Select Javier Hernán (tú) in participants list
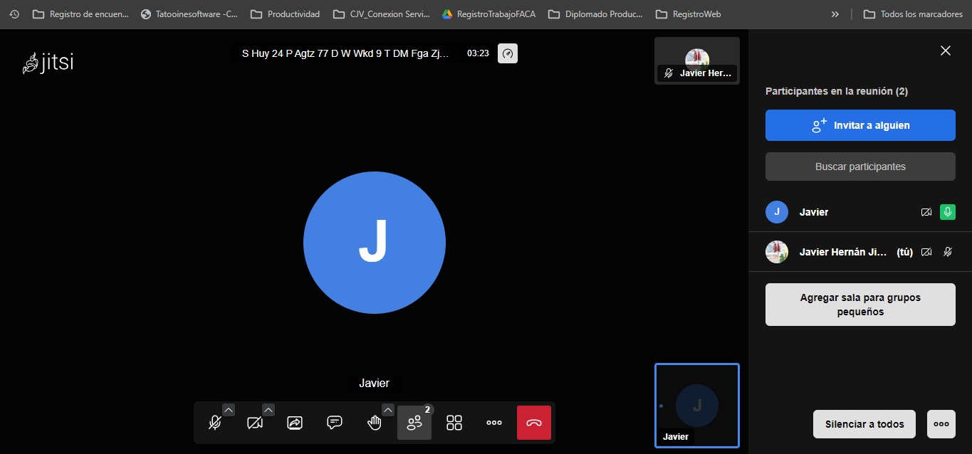Image resolution: width=972 pixels, height=454 pixels. point(860,252)
